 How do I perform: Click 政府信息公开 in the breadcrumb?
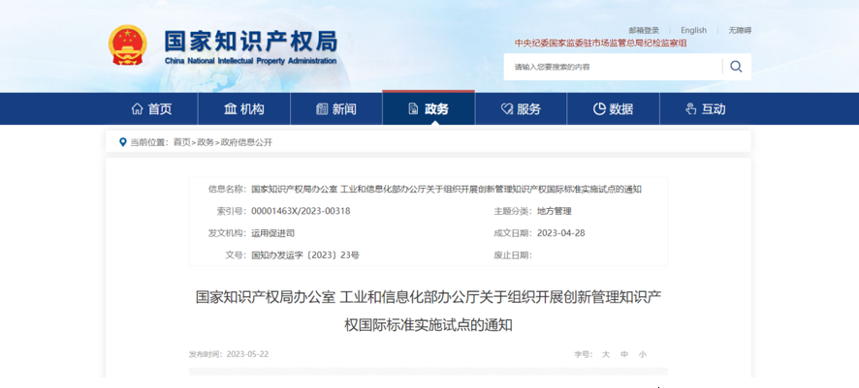point(246,142)
